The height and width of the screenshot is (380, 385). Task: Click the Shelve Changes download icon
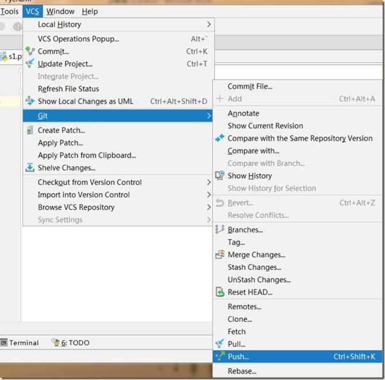pyautogui.click(x=30, y=167)
